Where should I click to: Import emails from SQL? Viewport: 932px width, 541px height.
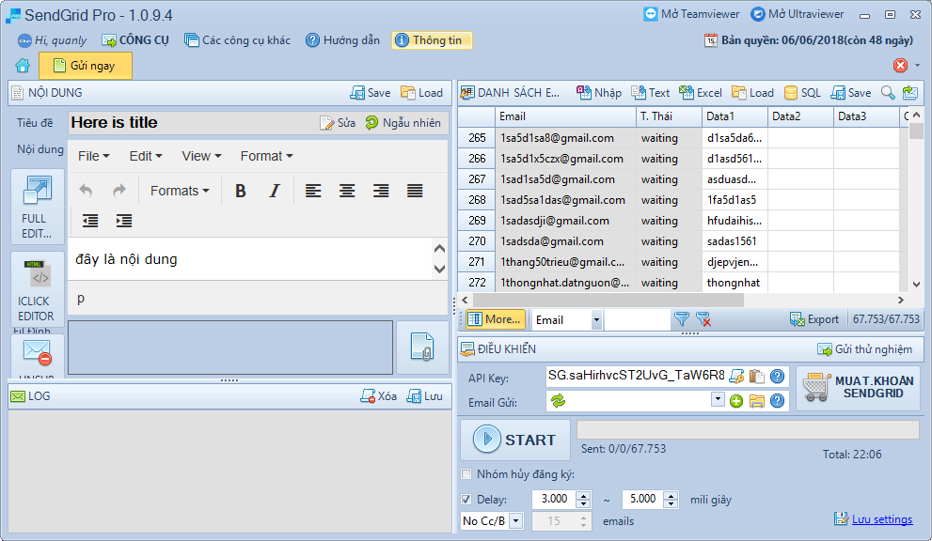click(802, 93)
